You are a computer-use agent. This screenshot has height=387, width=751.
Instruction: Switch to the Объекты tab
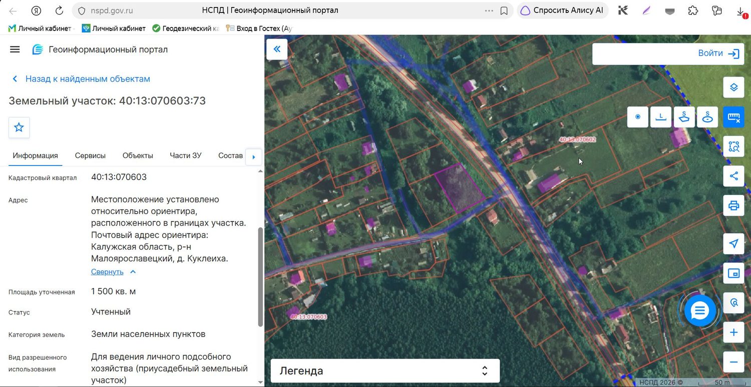click(x=138, y=155)
